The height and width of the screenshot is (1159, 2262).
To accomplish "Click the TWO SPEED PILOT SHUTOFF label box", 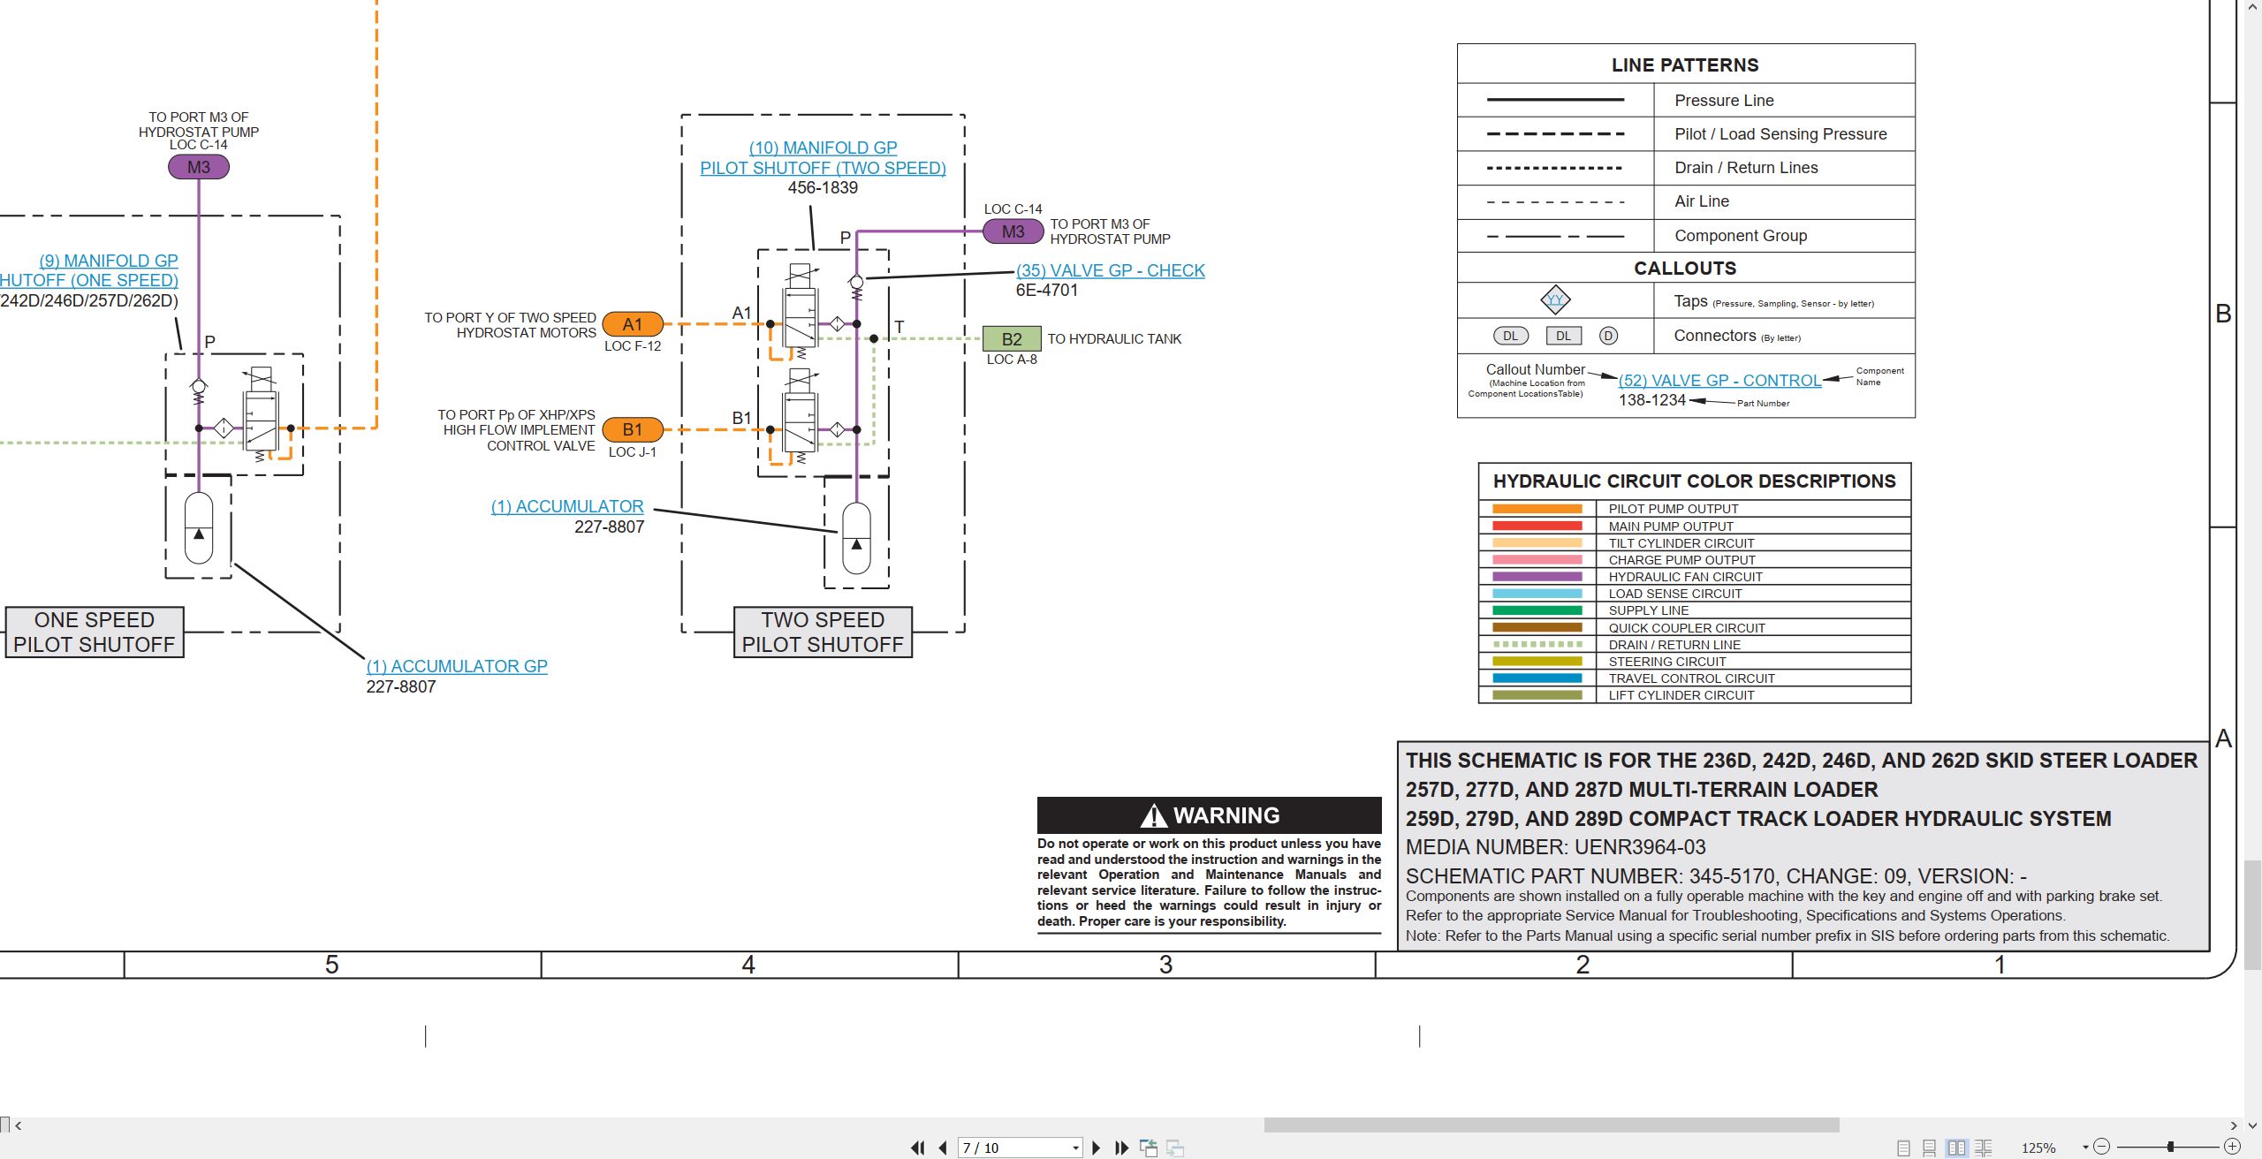I will click(x=823, y=632).
